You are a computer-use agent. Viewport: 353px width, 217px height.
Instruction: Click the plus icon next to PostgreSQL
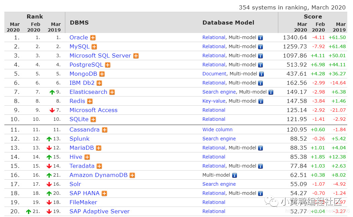tap(108, 65)
